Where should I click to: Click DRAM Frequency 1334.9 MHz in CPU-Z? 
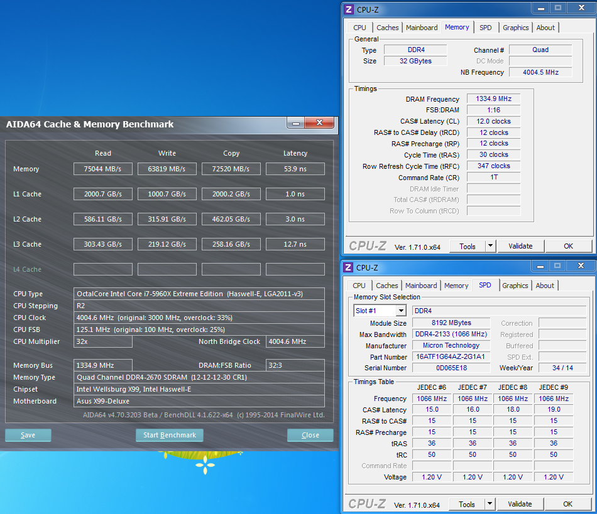(x=493, y=99)
